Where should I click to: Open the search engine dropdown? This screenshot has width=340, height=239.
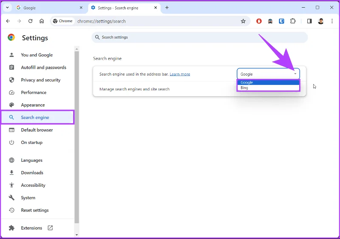268,74
